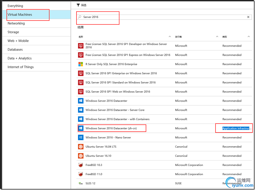This screenshot has width=255, height=190.
Task: Click the Datacenter - Server Core Windows icon
Action: pyautogui.click(x=81, y=110)
